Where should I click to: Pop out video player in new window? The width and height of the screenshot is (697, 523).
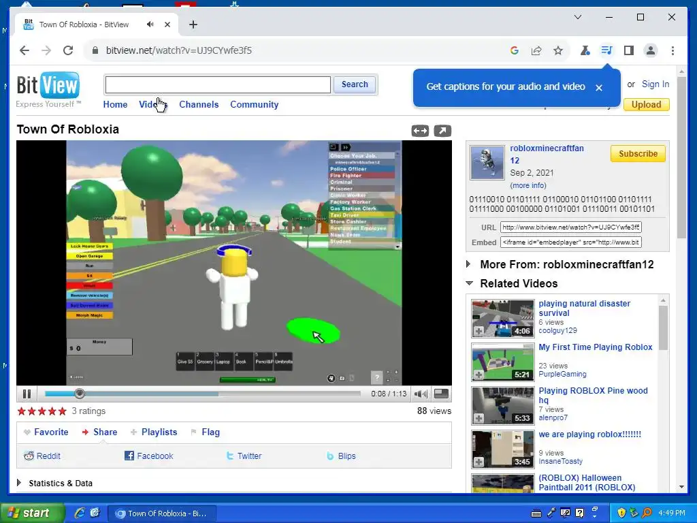click(x=442, y=131)
